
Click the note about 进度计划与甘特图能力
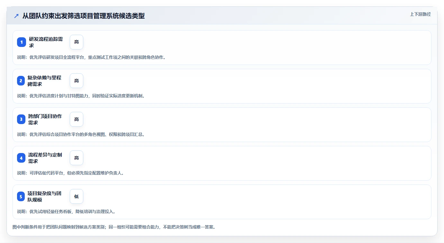pyautogui.click(x=81, y=96)
